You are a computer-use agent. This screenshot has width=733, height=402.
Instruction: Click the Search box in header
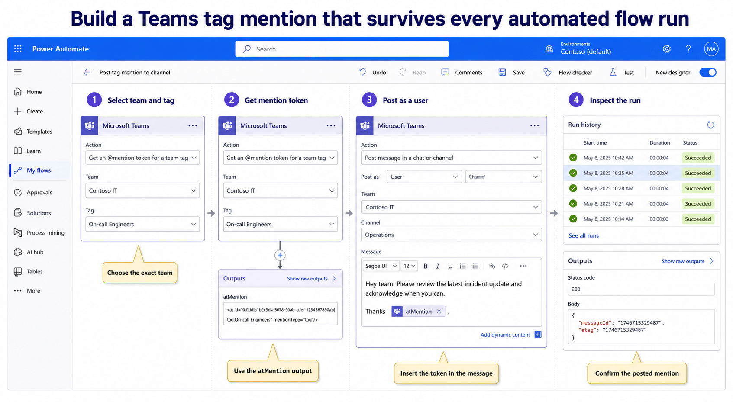[x=342, y=49]
